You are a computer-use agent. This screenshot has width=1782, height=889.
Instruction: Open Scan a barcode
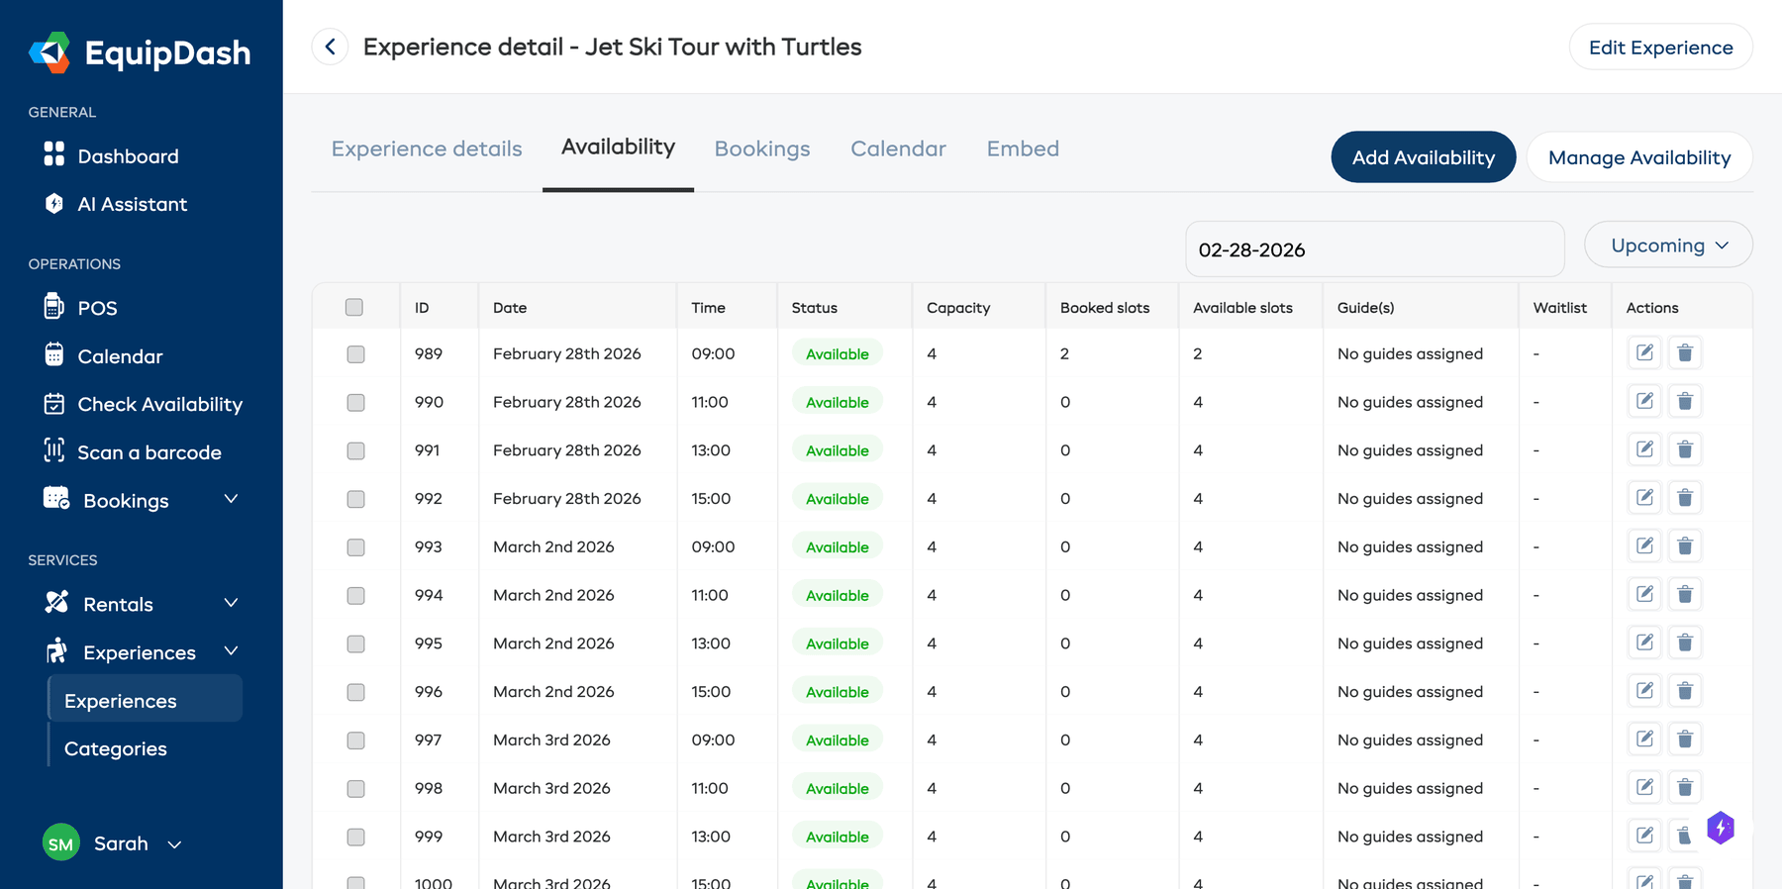click(x=132, y=452)
